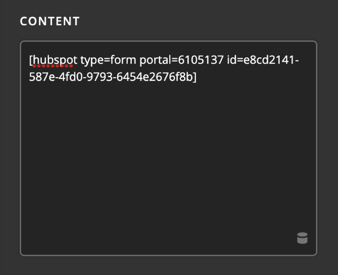The width and height of the screenshot is (338, 275).
Task: Click the closing bracket after 6454e2676f8b
Action: [x=195, y=77]
